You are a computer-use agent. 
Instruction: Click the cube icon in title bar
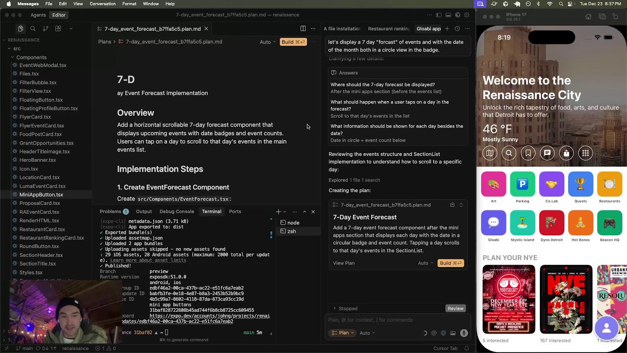pyautogui.click(x=458, y=15)
